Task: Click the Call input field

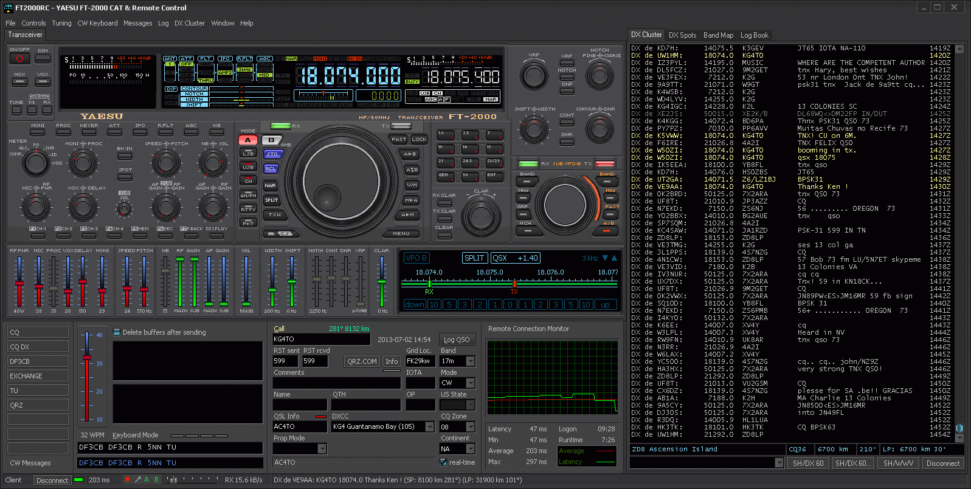Action: coord(321,340)
